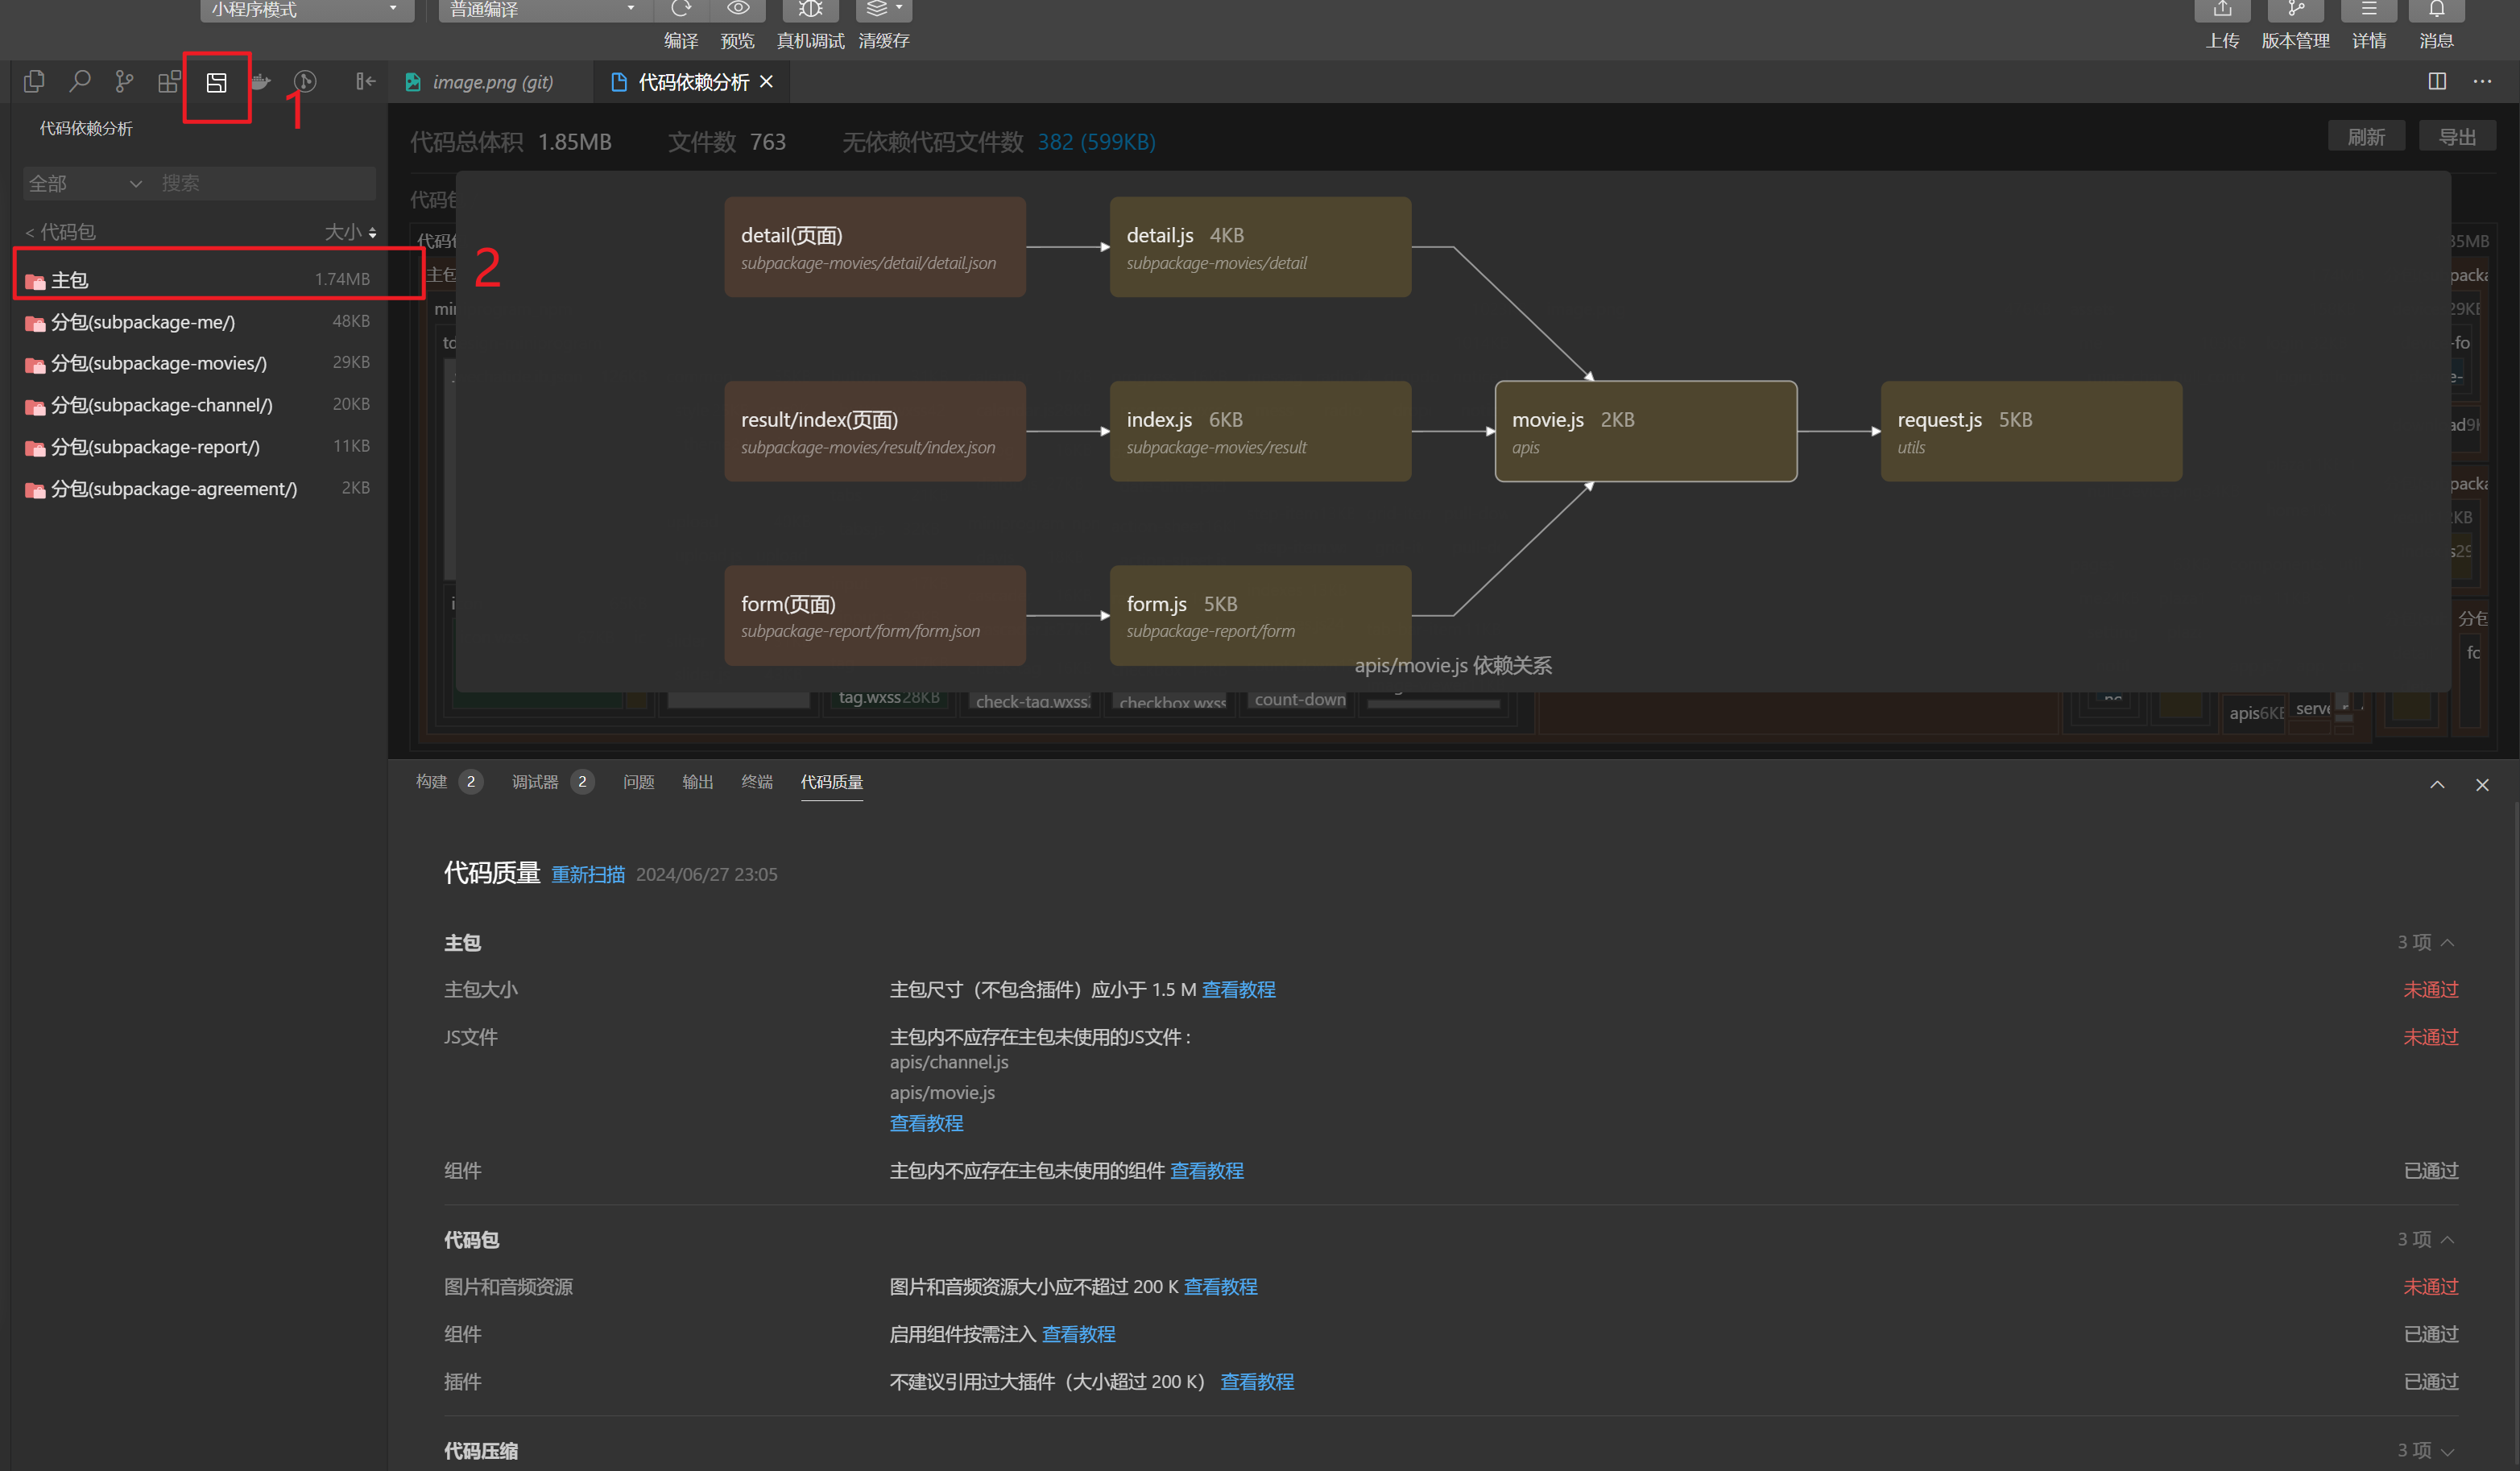Collapse the bottom panel with the up chevron
2520x1471 pixels.
click(x=2437, y=784)
